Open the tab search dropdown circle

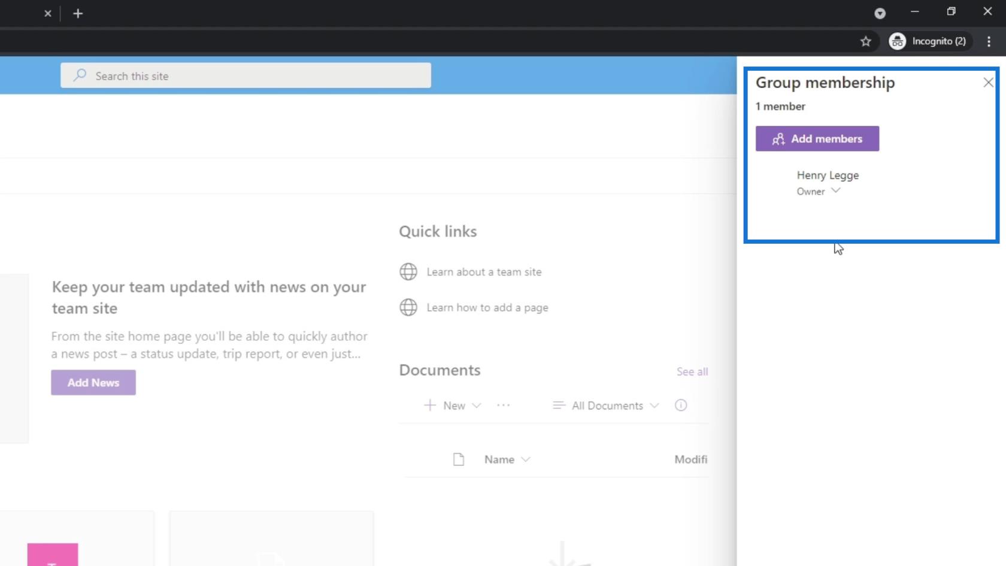click(880, 13)
